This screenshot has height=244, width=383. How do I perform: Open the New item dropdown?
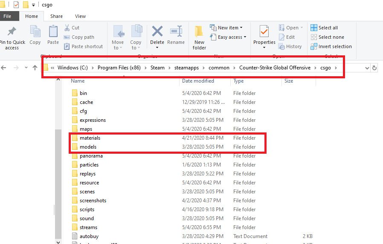(226, 28)
